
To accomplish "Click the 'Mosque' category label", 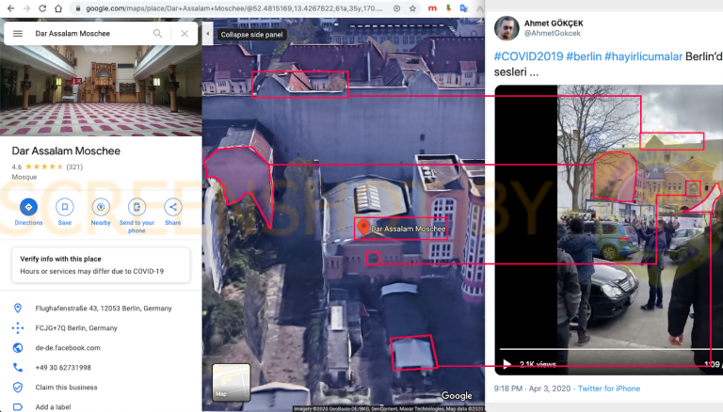I will pos(24,177).
